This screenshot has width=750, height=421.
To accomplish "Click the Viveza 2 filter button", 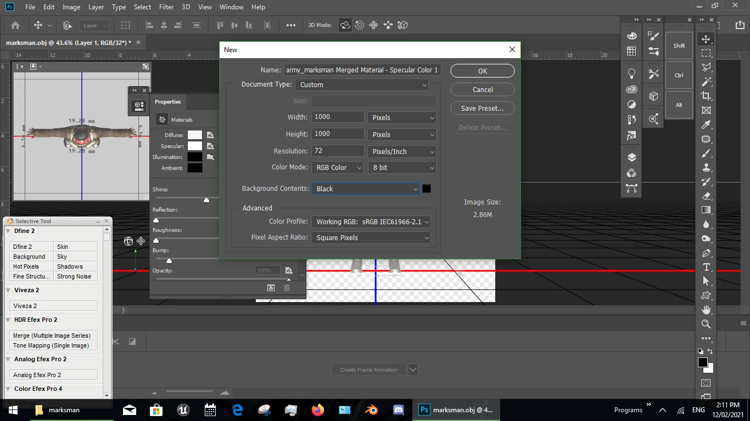I will pos(53,306).
